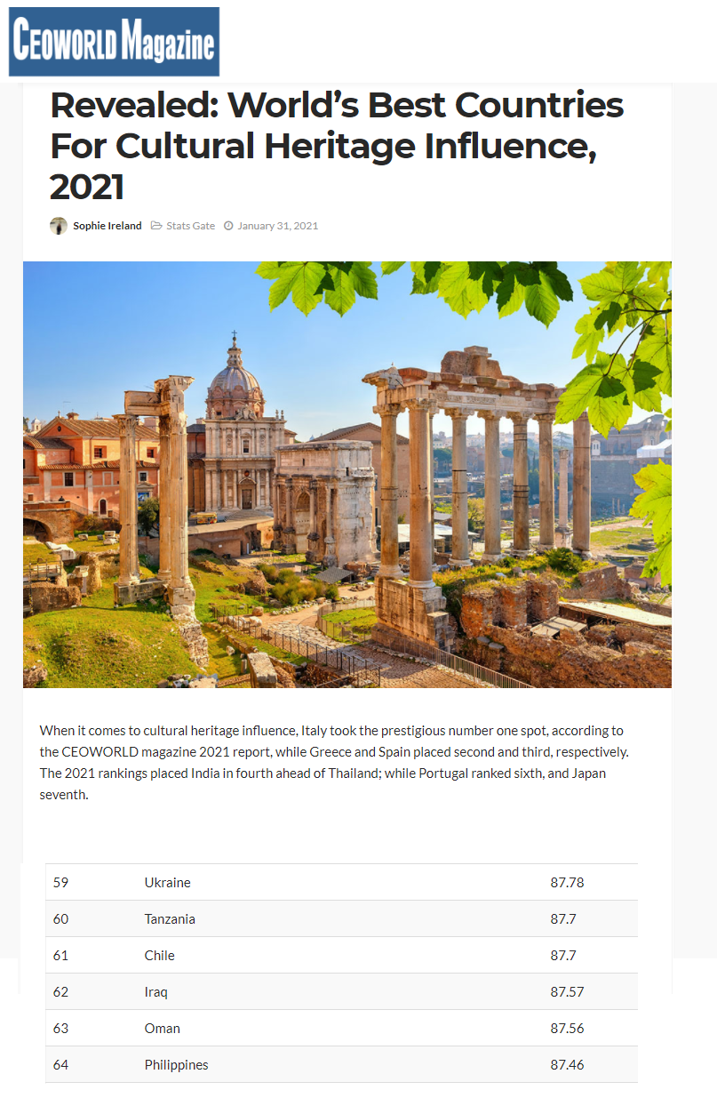
Task: Click the 87.46 score for Philippines
Action: (567, 1065)
